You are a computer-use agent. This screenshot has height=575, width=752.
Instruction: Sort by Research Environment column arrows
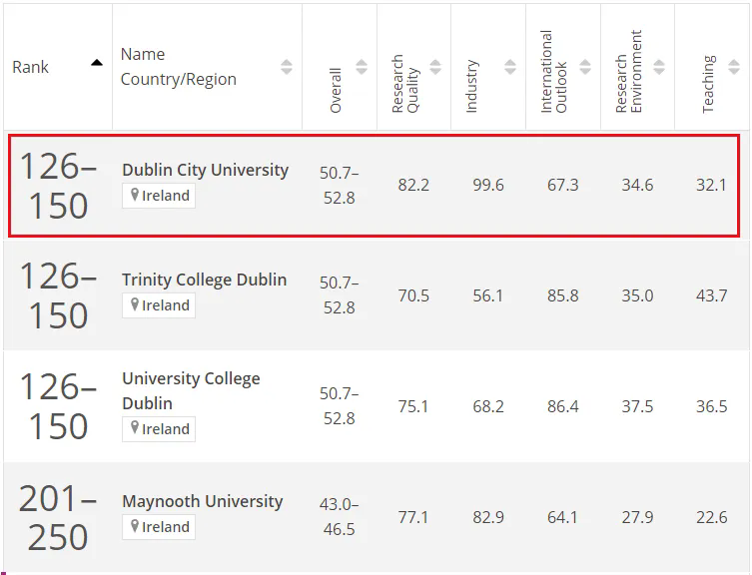659,67
